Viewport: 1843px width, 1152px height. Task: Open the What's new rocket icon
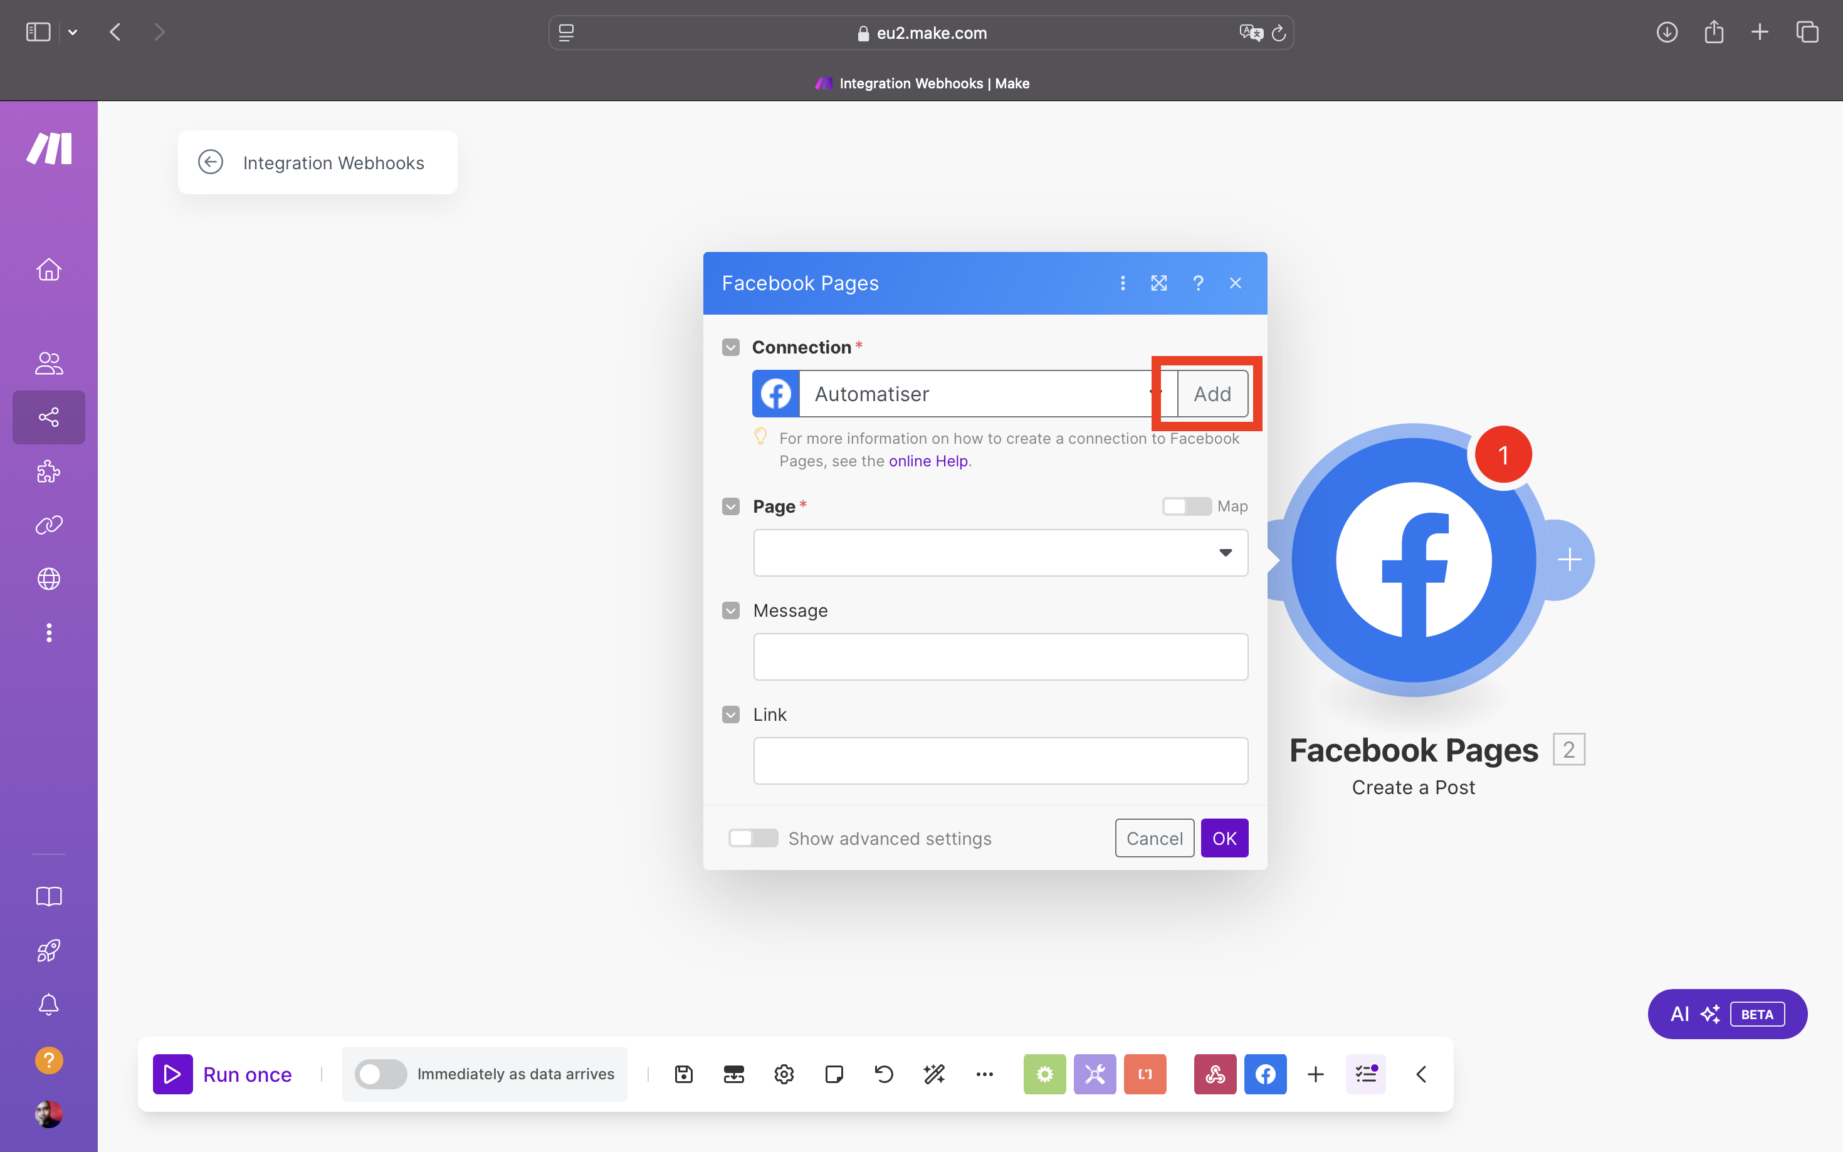pyautogui.click(x=49, y=950)
